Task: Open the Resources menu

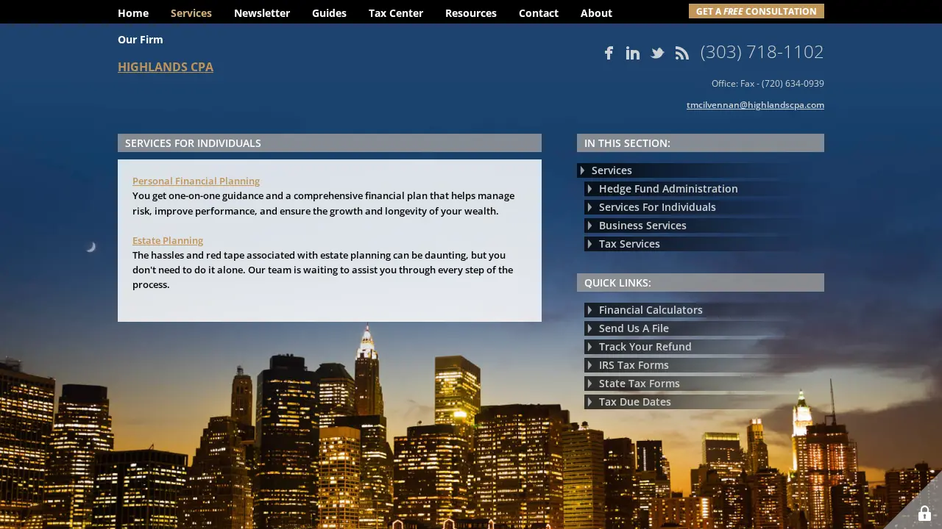Action: [471, 13]
